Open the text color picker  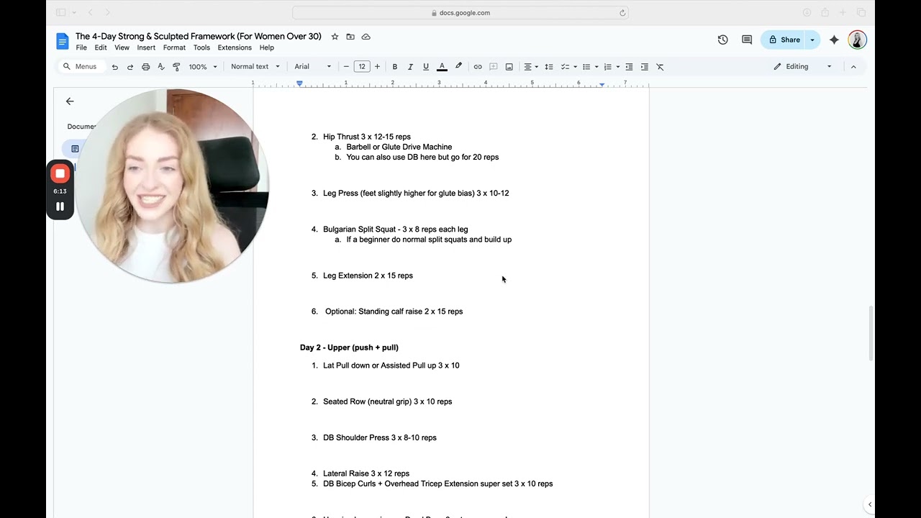442,67
